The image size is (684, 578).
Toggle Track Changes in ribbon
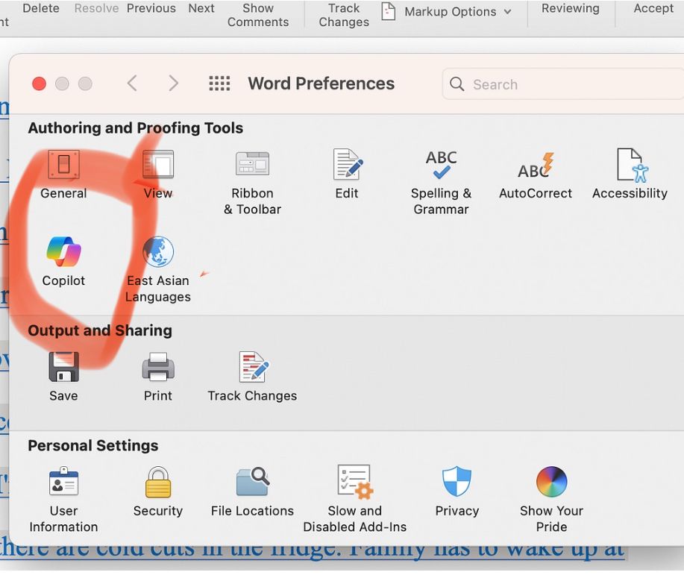344,15
